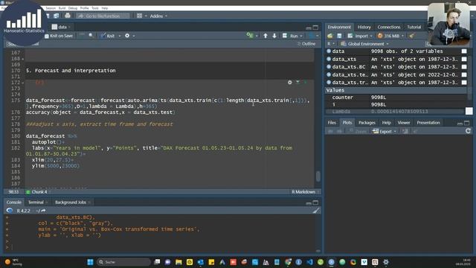
Task: Click the find/replace magnifier icon
Action: tap(91, 36)
